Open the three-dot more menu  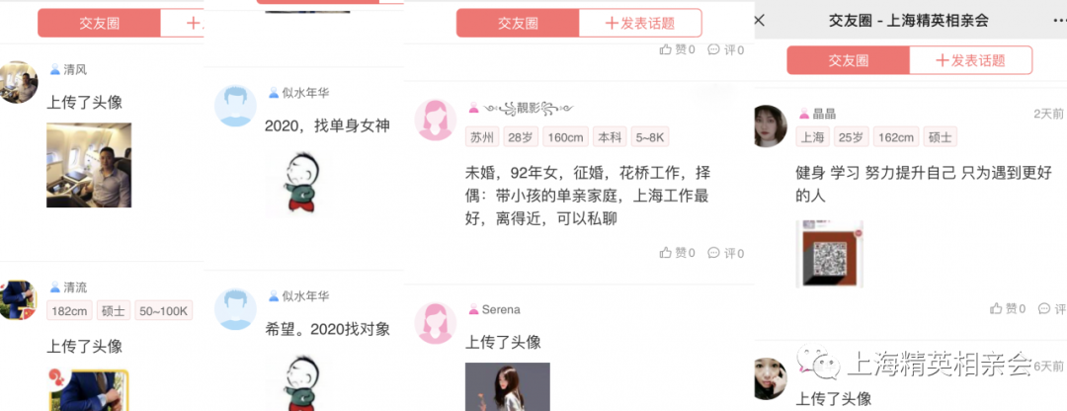(1059, 21)
